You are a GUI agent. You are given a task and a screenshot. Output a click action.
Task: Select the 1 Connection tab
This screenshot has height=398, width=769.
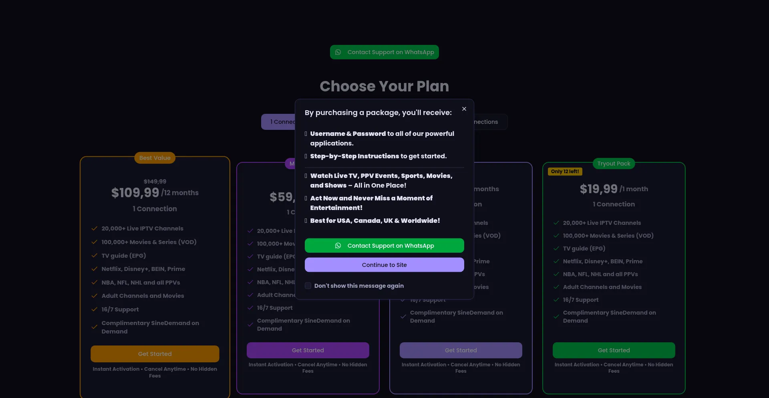click(278, 122)
